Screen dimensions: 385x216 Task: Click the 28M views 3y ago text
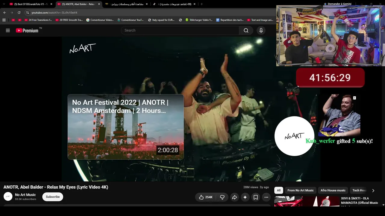tap(256, 187)
